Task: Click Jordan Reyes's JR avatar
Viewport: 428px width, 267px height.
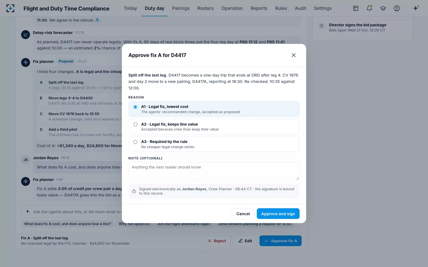Action: click(26, 160)
